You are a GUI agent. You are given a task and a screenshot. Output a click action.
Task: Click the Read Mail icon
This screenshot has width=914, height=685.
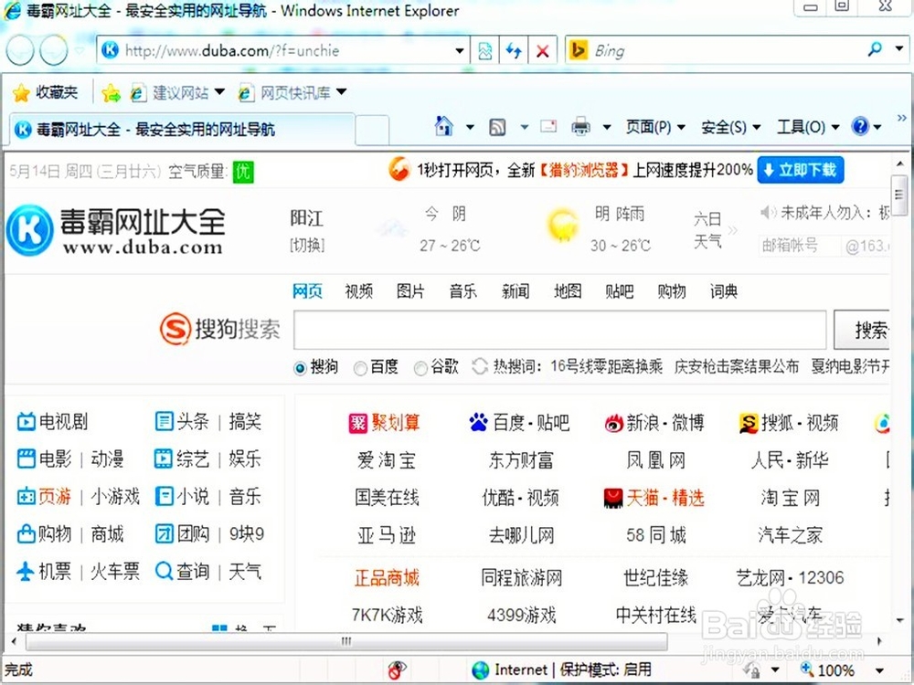(x=547, y=126)
